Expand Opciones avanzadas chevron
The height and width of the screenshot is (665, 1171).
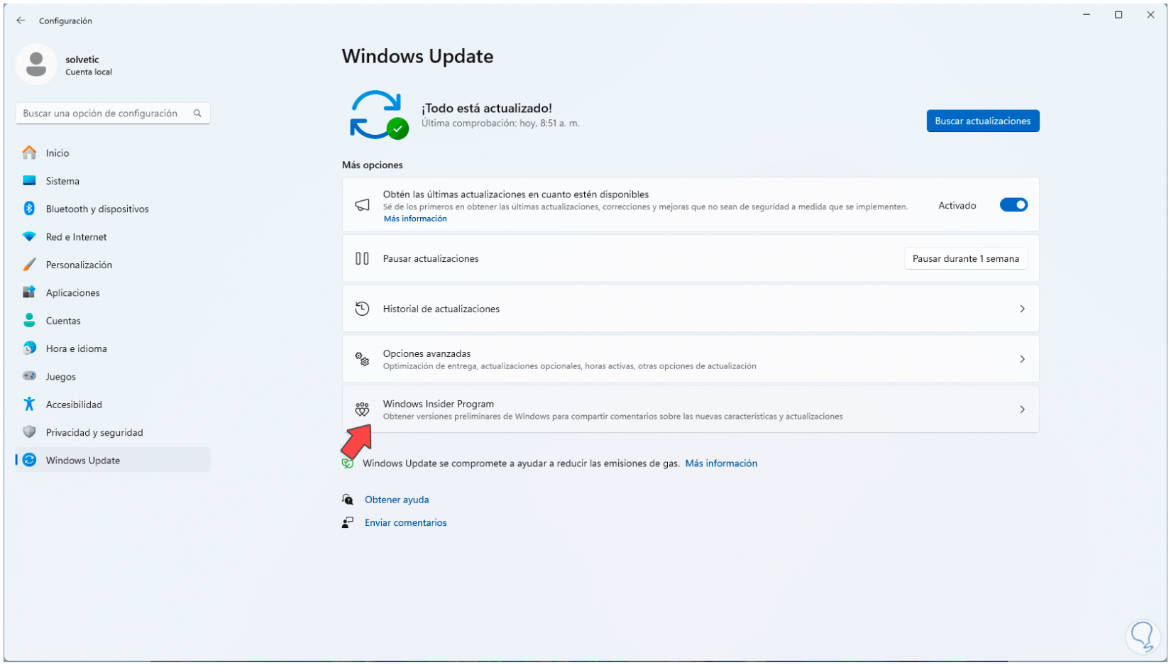(1022, 359)
